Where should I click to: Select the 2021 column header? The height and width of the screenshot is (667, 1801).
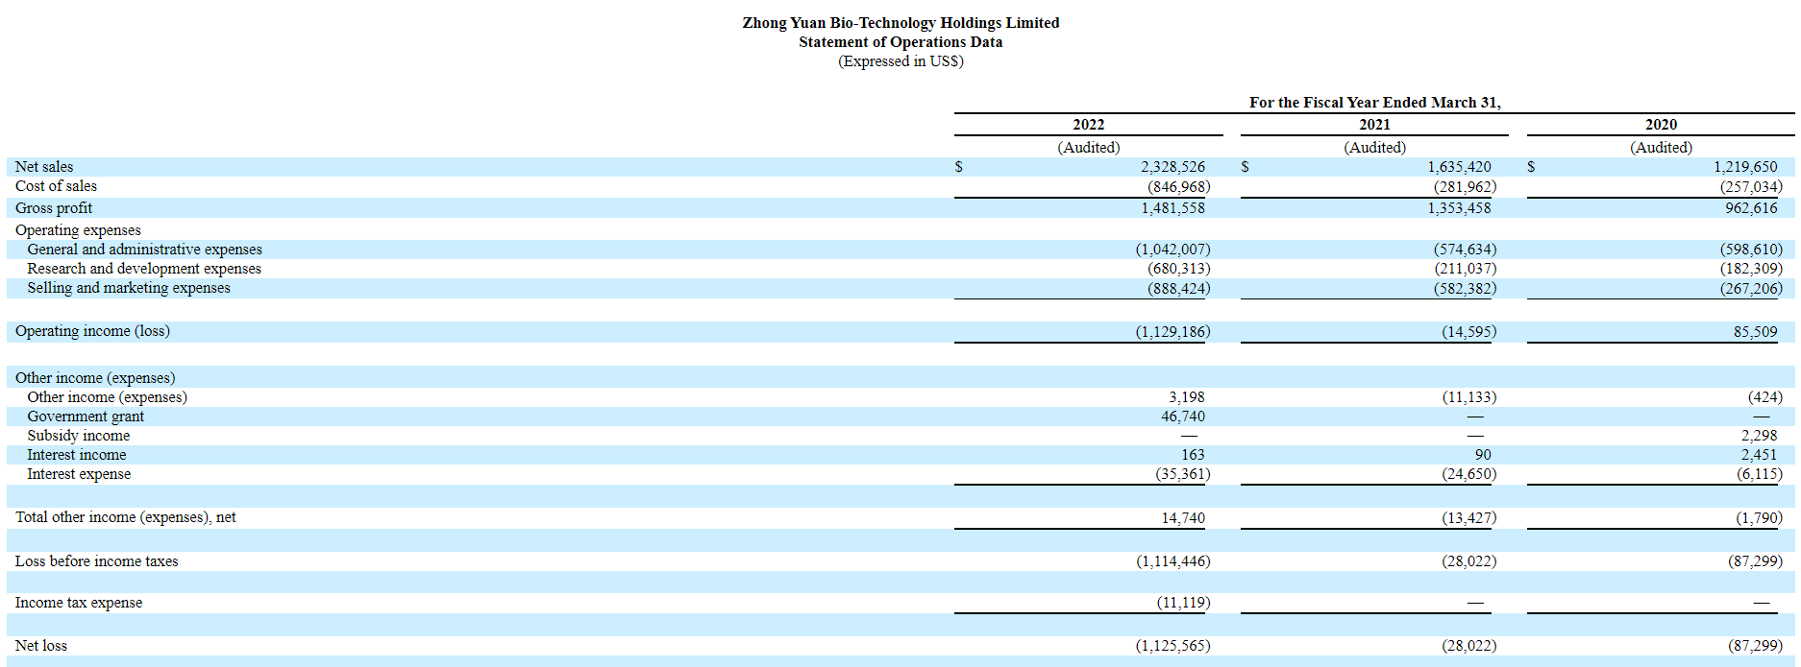(x=1374, y=125)
